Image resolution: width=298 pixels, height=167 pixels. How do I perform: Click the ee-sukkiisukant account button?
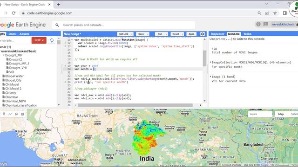283,25
